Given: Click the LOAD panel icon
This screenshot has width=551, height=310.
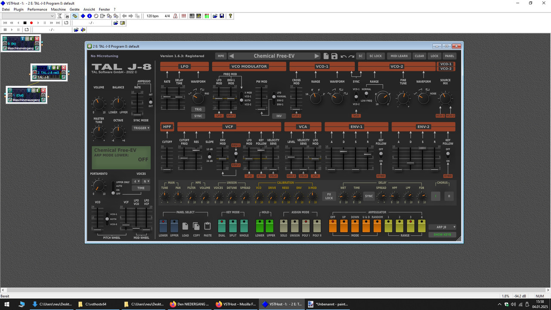Looking at the screenshot, I should click(x=186, y=226).
